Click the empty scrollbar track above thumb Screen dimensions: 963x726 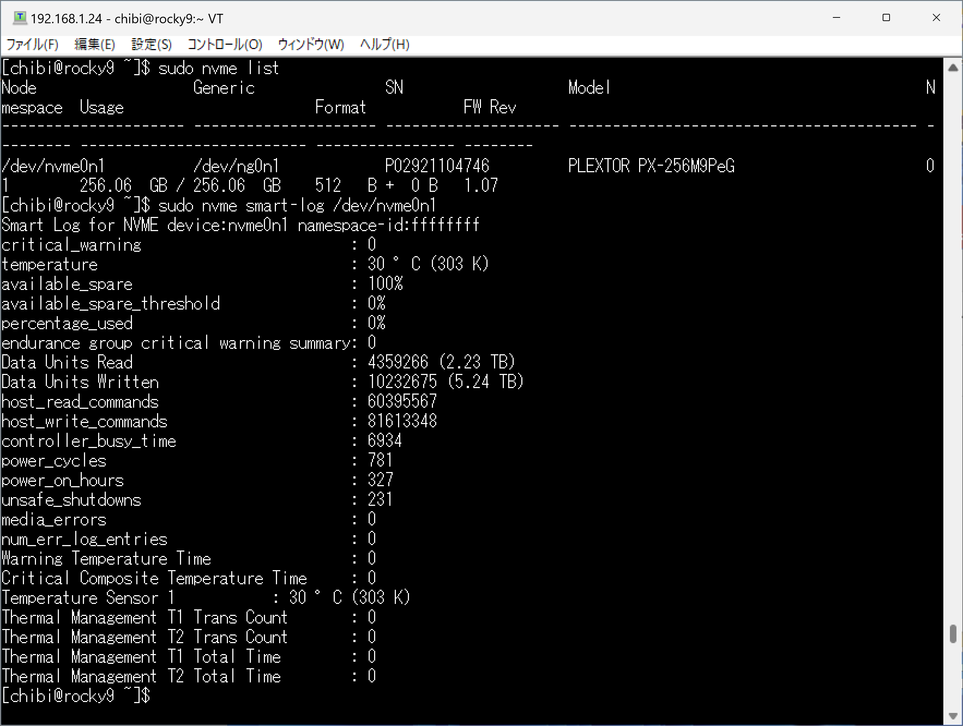click(x=952, y=348)
